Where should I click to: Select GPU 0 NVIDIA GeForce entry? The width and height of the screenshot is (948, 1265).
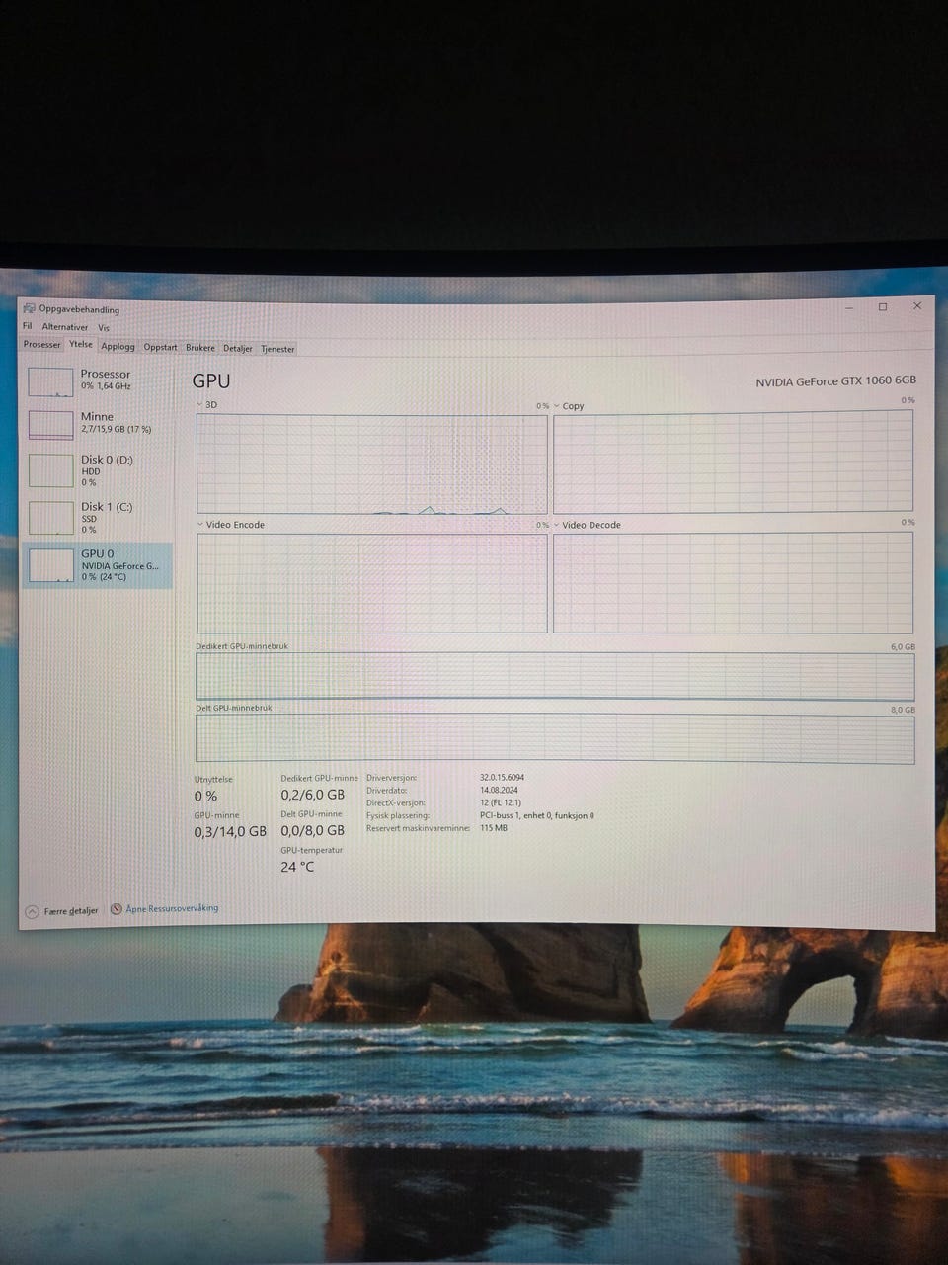tap(97, 565)
